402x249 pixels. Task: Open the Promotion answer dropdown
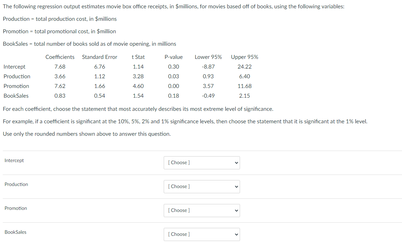click(x=202, y=210)
